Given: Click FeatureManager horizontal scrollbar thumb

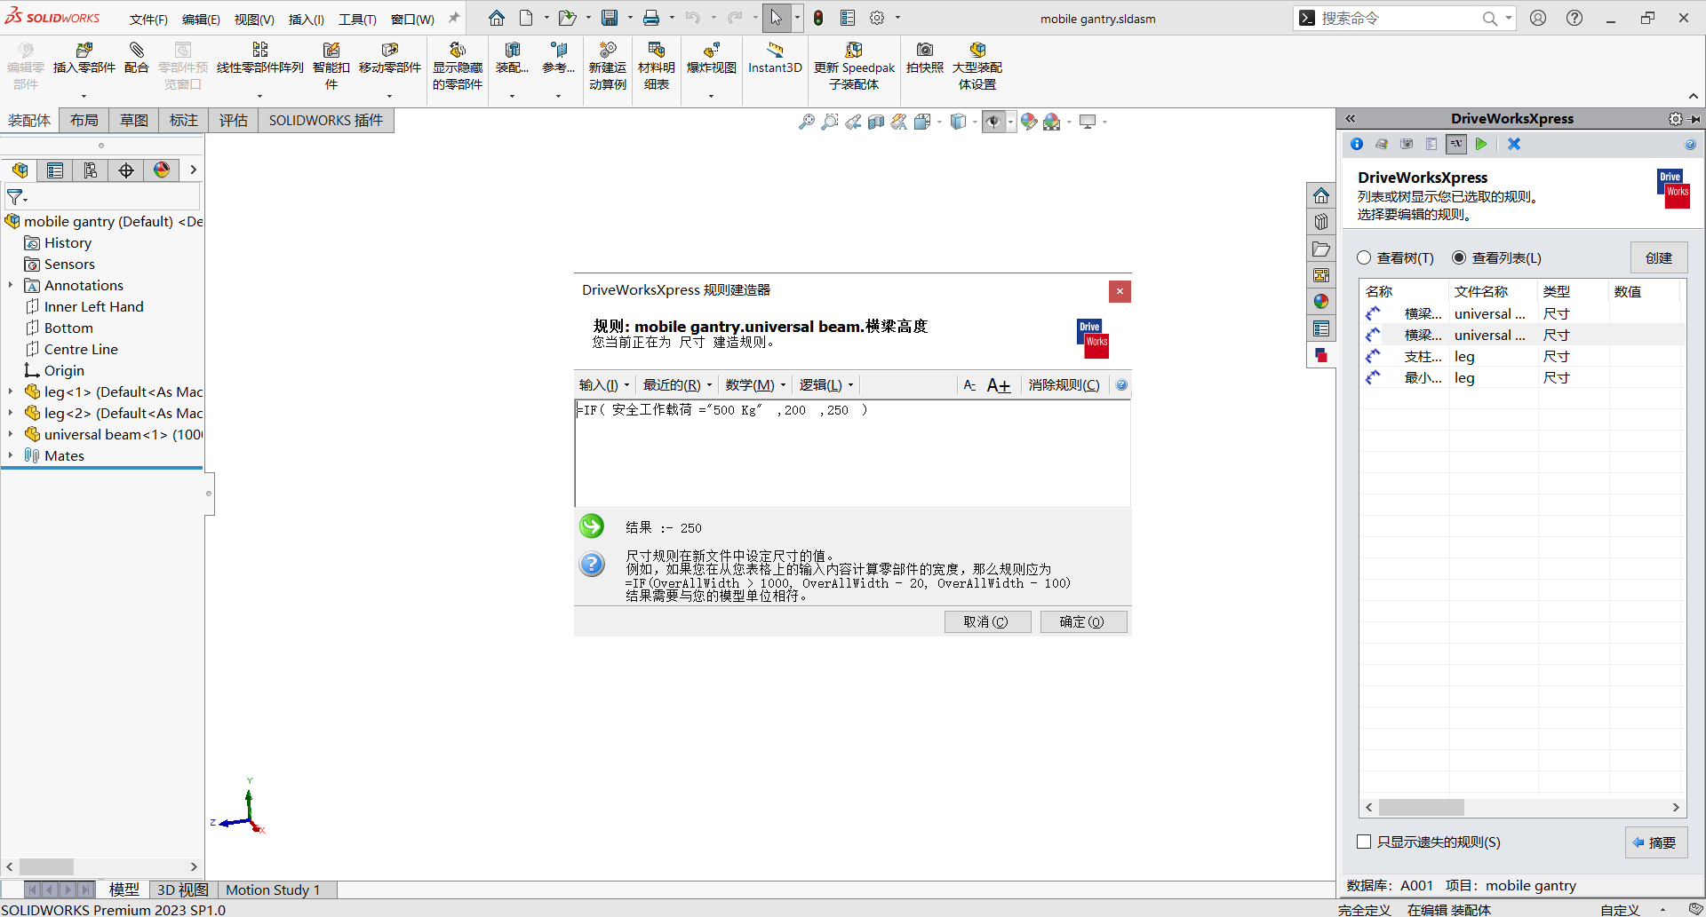Looking at the screenshot, I should tap(46, 866).
